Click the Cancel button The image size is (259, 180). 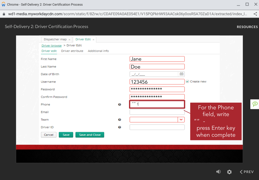(x=48, y=135)
